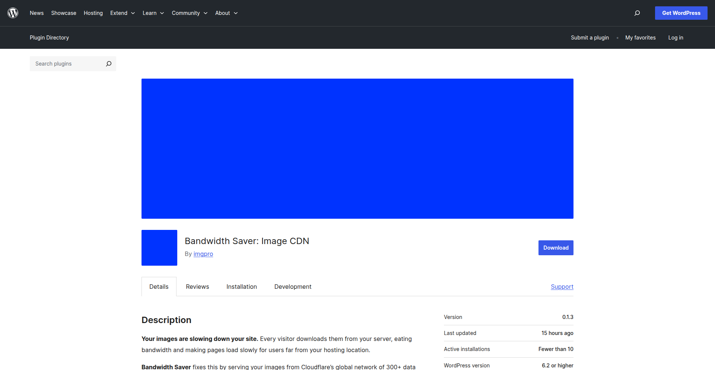Screen dimensions: 715x370
Task: Open My favorites
Action: [640, 37]
